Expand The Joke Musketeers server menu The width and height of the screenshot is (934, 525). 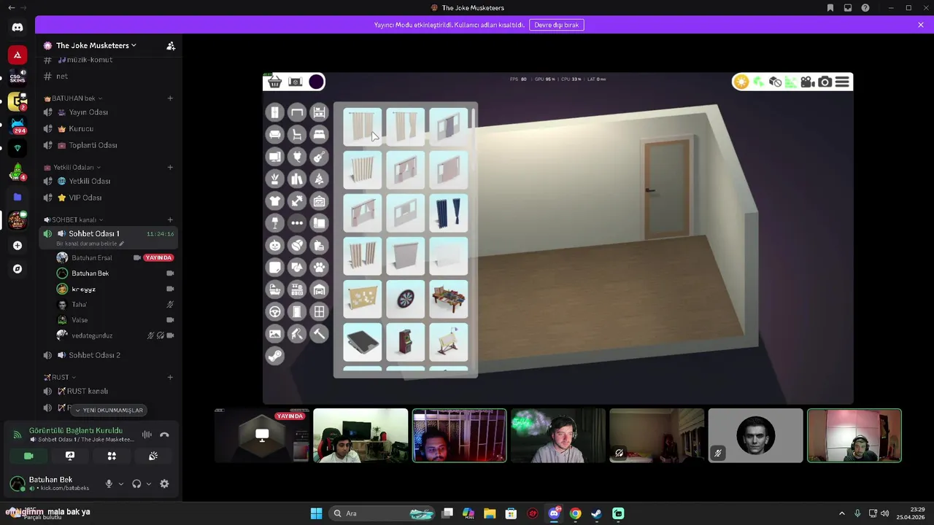coord(96,45)
